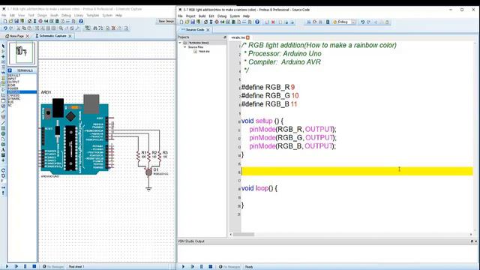Viewport: 480px width, 270px height.
Task: Click Rebuild icon in Source Code toolbar
Action: pos(315,22)
